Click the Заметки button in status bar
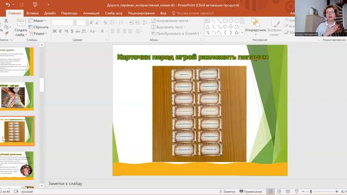This screenshot has width=347, height=195. click(x=227, y=191)
